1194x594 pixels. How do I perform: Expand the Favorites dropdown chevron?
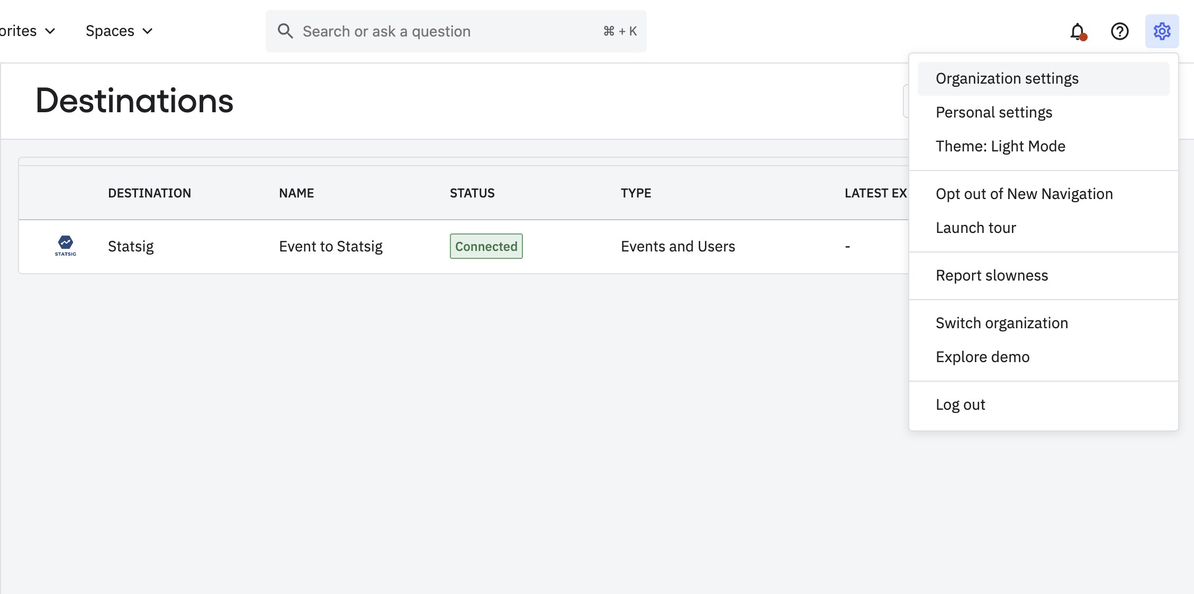pos(50,31)
